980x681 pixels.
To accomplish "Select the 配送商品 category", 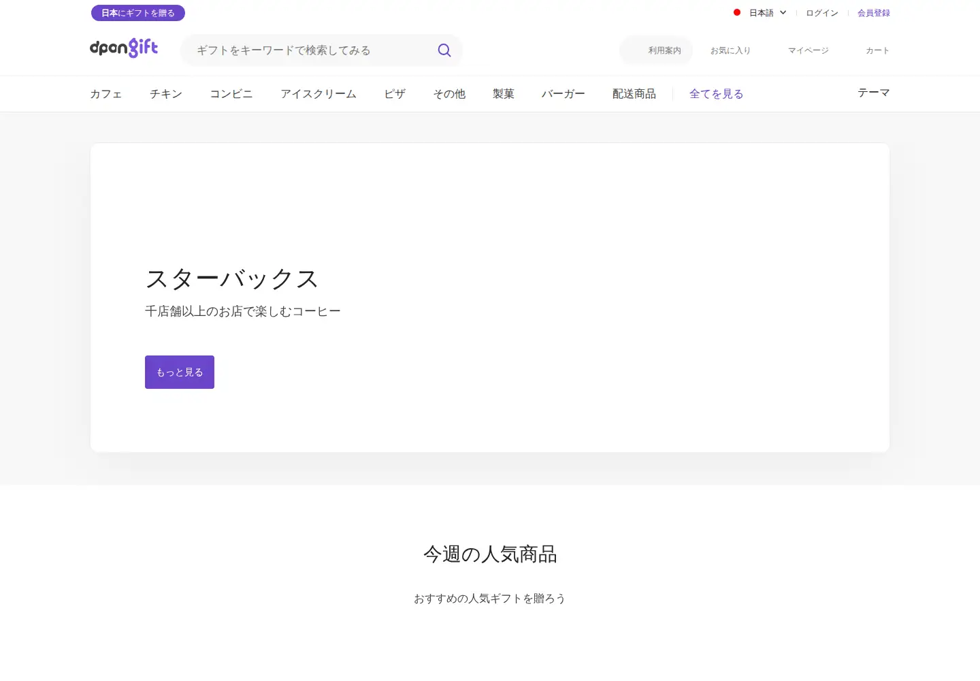I will [634, 94].
